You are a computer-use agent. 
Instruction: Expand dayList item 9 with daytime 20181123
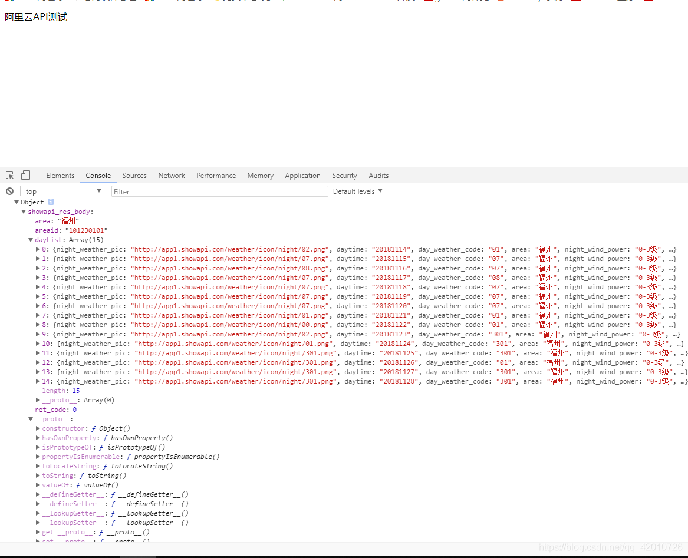coord(38,334)
